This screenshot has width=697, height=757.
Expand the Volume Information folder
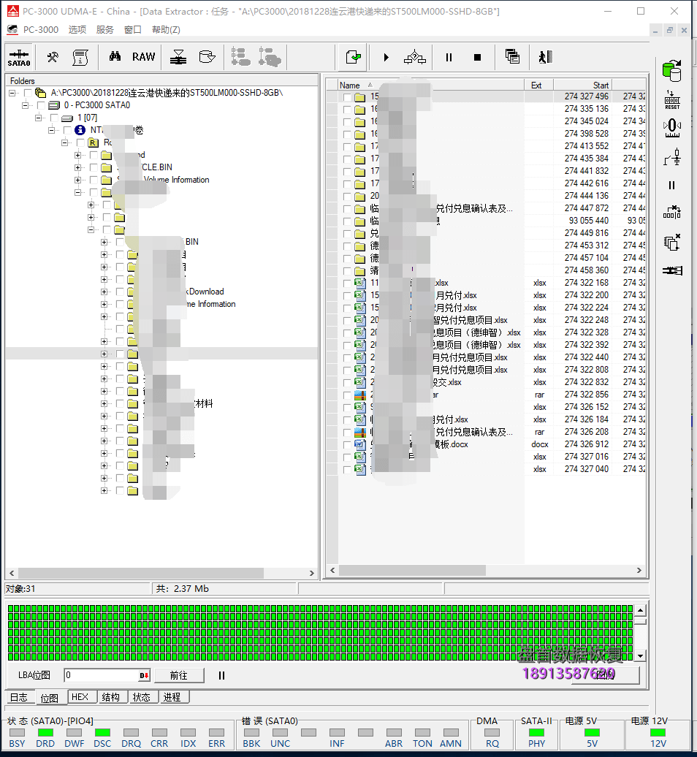[x=77, y=180]
